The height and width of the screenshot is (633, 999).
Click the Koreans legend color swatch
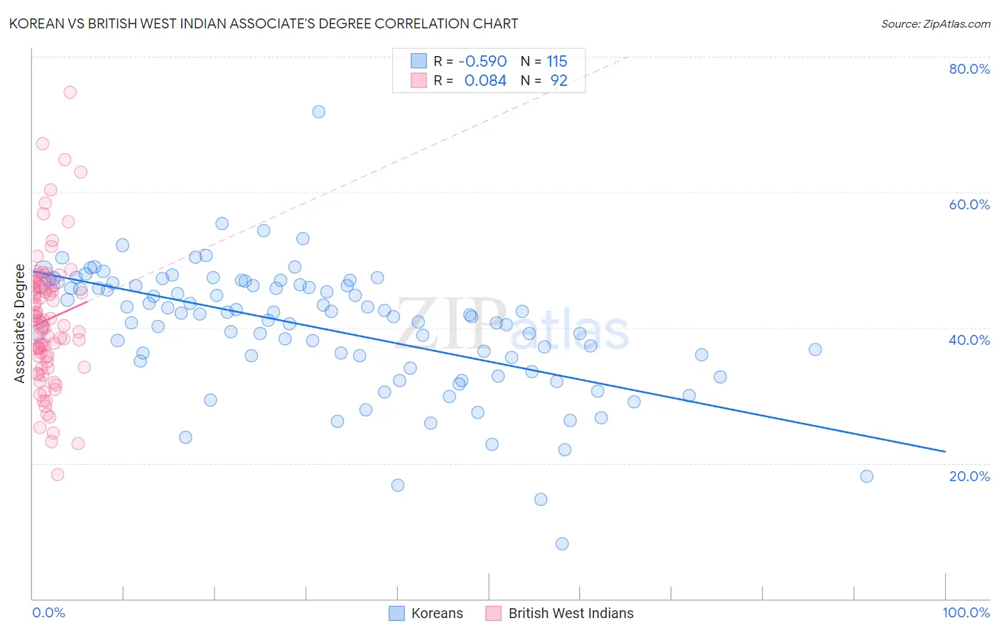coord(396,613)
